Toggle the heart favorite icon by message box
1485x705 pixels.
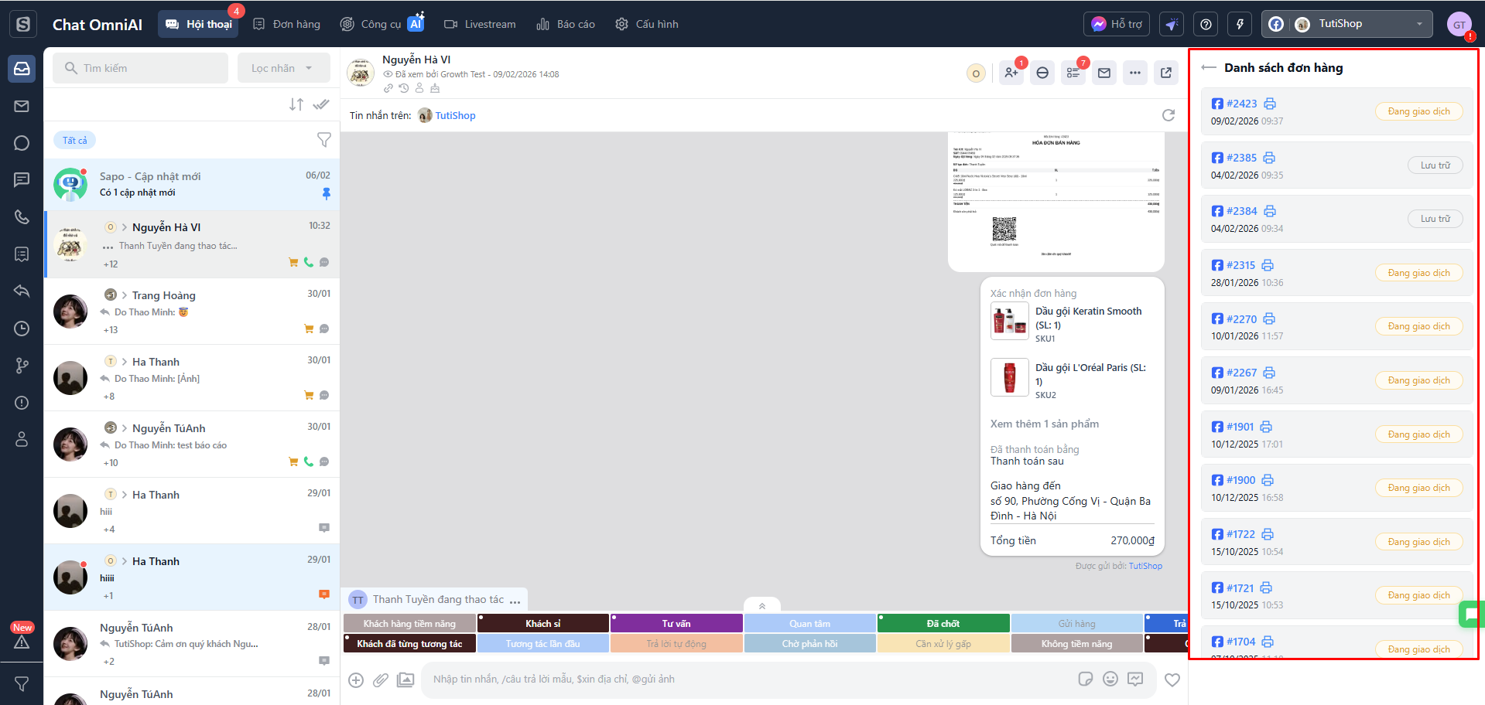pyautogui.click(x=1172, y=679)
